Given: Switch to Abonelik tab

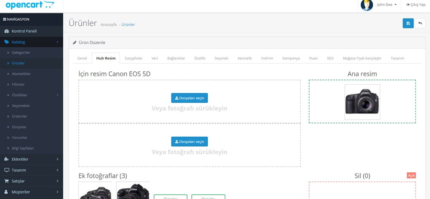Looking at the screenshot, I should tap(245, 58).
